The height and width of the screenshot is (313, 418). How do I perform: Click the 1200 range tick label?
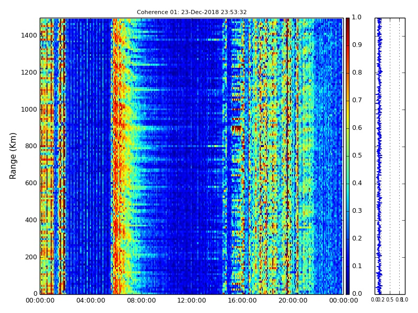point(29,73)
